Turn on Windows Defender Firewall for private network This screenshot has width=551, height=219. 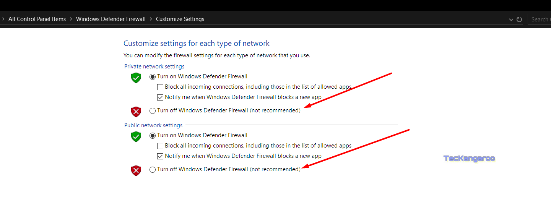(x=153, y=77)
